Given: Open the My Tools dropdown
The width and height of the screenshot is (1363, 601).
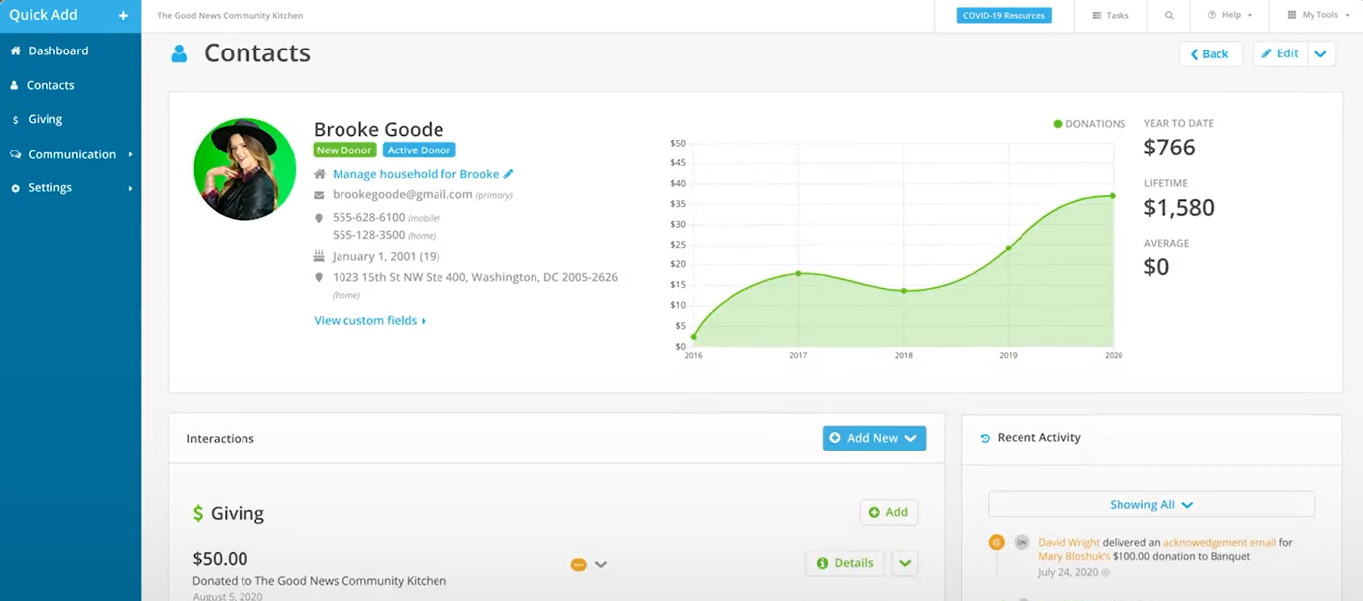Looking at the screenshot, I should [x=1318, y=16].
